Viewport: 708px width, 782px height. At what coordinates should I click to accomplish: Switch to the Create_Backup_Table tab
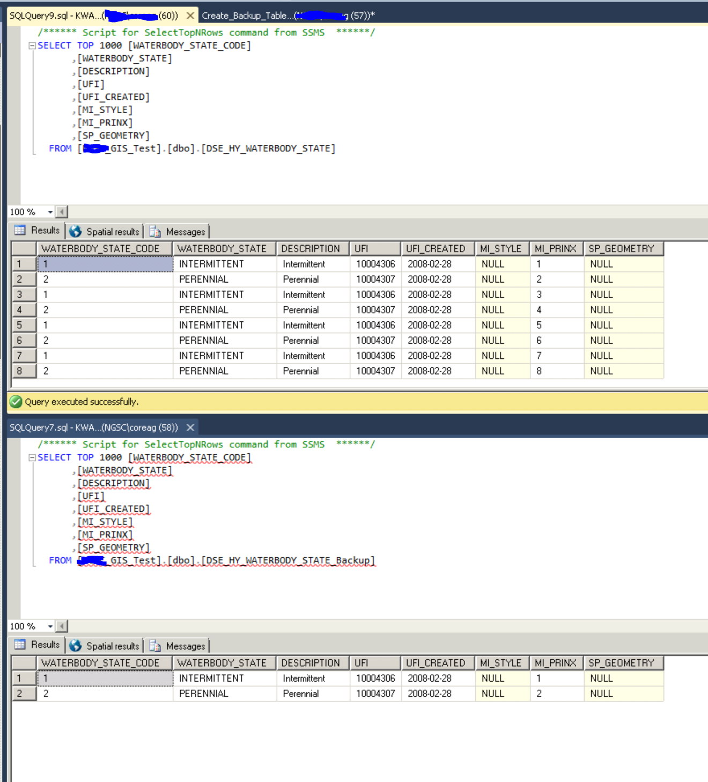tap(288, 16)
